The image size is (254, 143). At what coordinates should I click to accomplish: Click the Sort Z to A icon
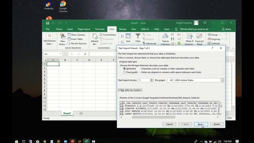[122, 42]
